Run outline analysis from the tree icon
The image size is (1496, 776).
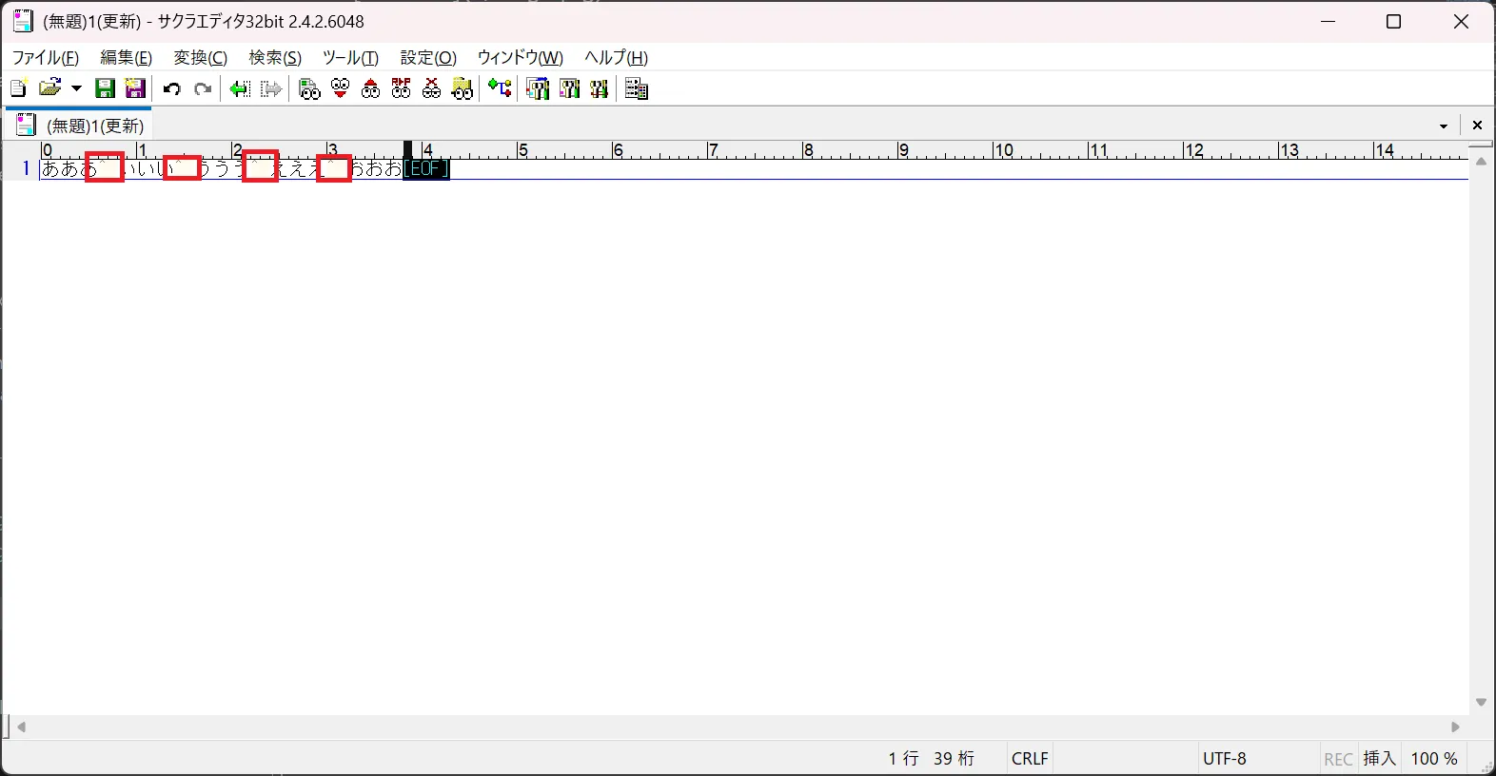[500, 88]
